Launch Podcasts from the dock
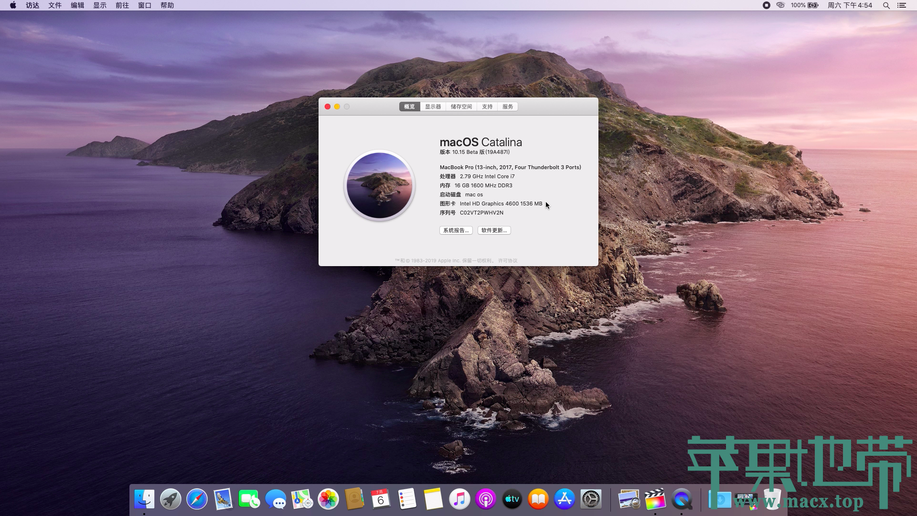The height and width of the screenshot is (516, 917). (486, 500)
